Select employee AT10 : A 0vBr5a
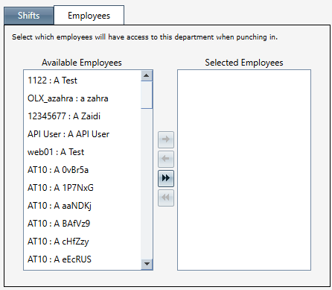 coord(82,170)
